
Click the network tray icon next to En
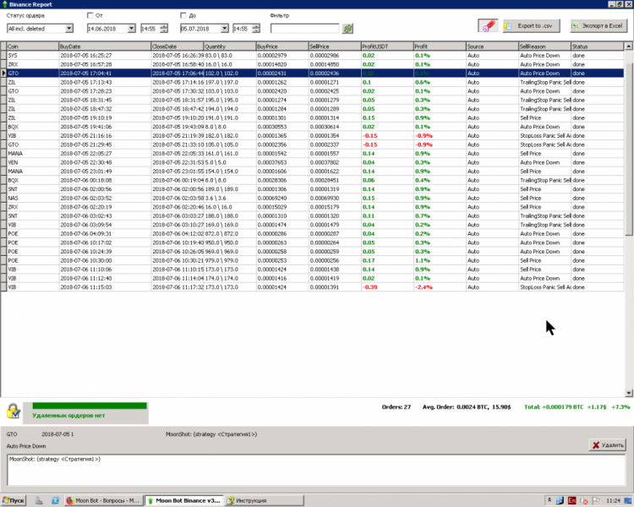tap(560, 500)
